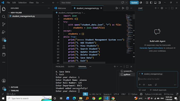Change the Python language mode
This screenshot has height=101, width=180.
point(134,94)
